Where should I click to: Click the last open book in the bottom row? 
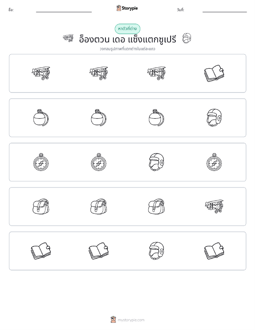point(214,251)
